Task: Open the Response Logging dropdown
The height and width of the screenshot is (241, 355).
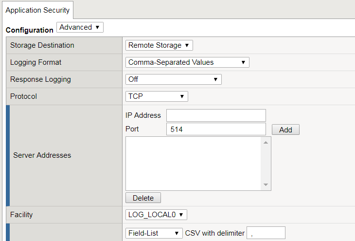Action: click(x=174, y=79)
